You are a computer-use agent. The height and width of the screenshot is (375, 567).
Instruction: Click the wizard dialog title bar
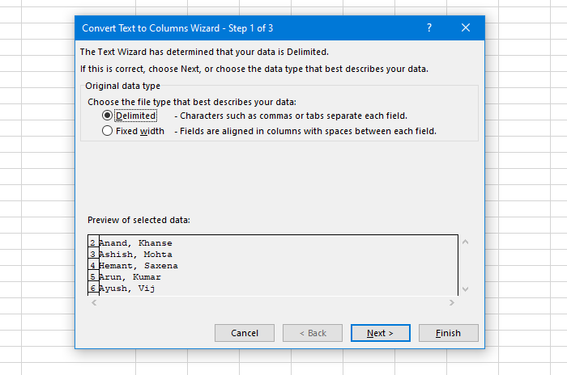[243, 27]
